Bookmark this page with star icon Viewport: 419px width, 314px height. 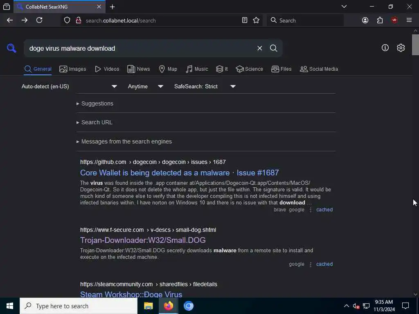[x=256, y=20]
